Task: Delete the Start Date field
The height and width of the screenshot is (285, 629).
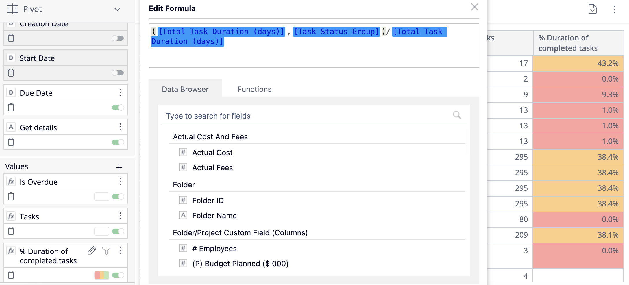Action: click(11, 73)
